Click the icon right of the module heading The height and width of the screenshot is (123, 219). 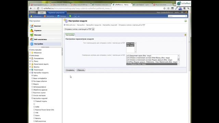pyautogui.click(x=185, y=21)
